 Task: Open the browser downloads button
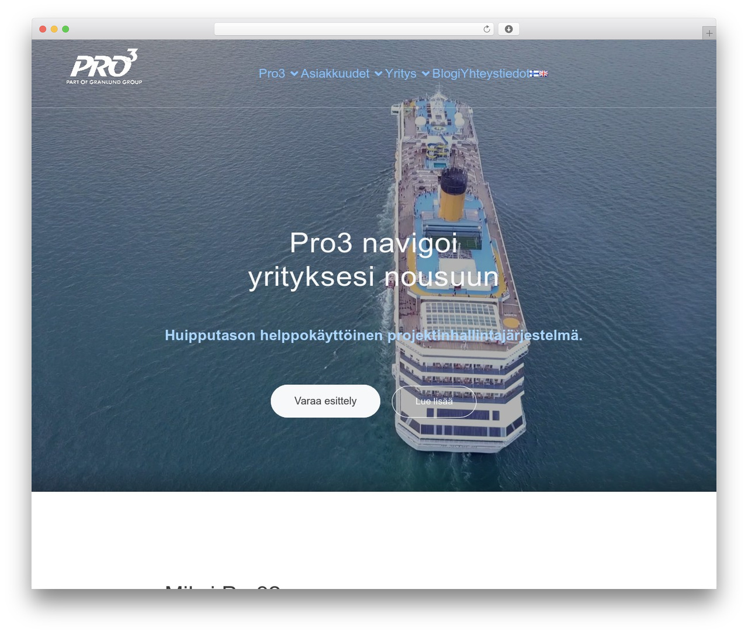tap(508, 29)
